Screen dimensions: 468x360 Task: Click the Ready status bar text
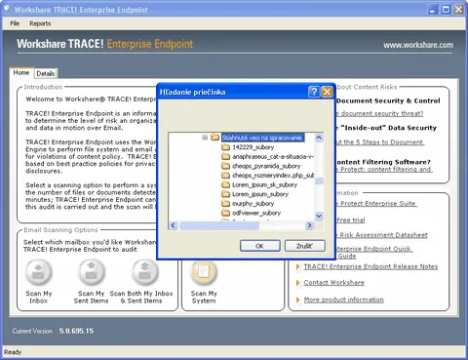point(13,352)
